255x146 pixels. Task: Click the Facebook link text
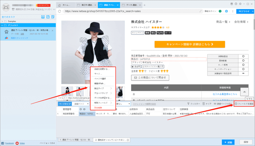[10, 143]
